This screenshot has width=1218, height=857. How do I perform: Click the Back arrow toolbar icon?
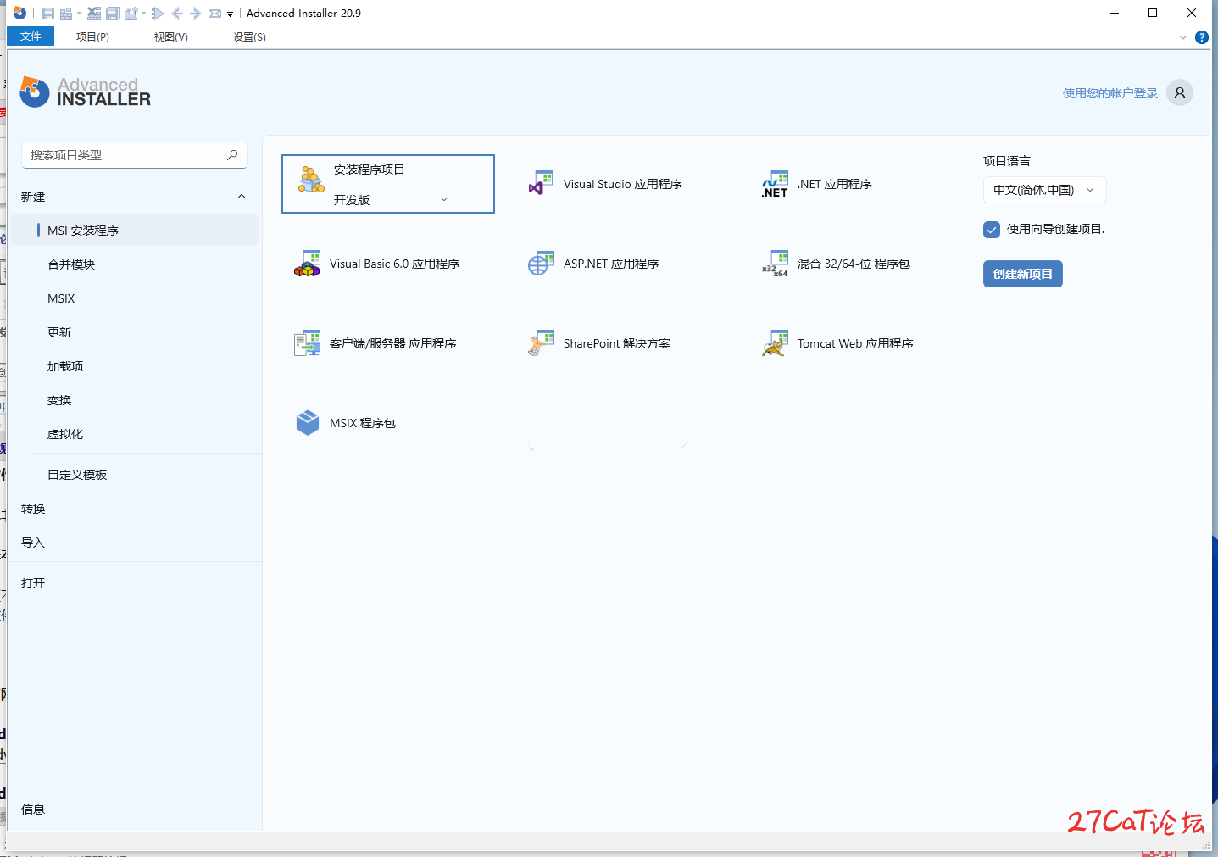coord(177,14)
